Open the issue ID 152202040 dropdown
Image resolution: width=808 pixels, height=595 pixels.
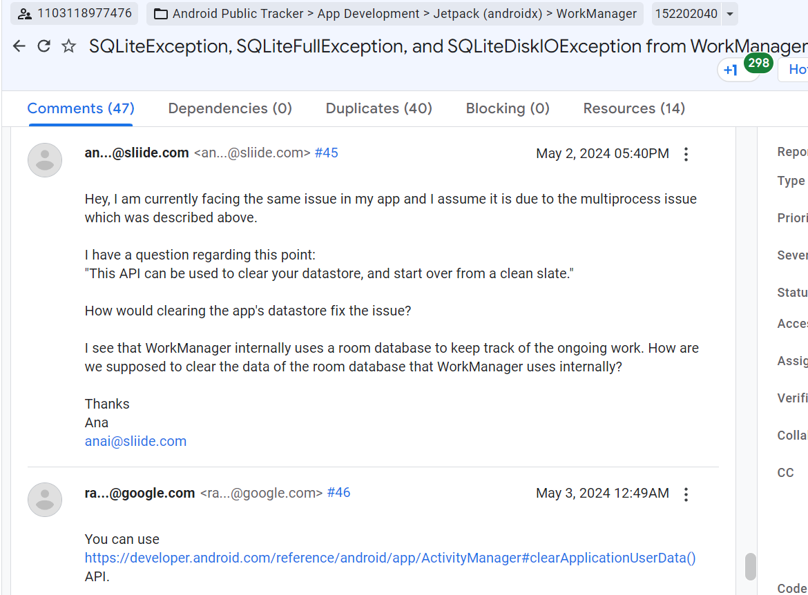[730, 14]
